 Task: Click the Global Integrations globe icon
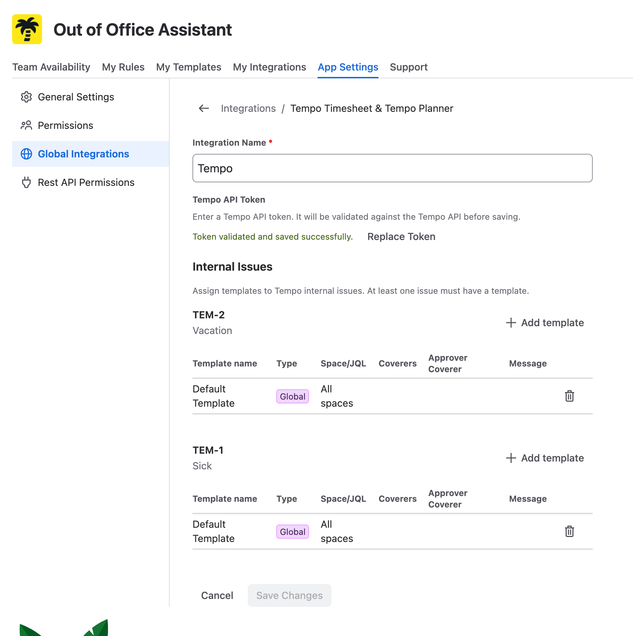pos(26,154)
